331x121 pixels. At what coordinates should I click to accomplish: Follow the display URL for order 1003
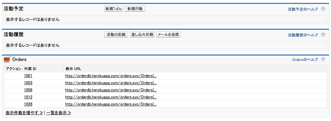(x=111, y=83)
